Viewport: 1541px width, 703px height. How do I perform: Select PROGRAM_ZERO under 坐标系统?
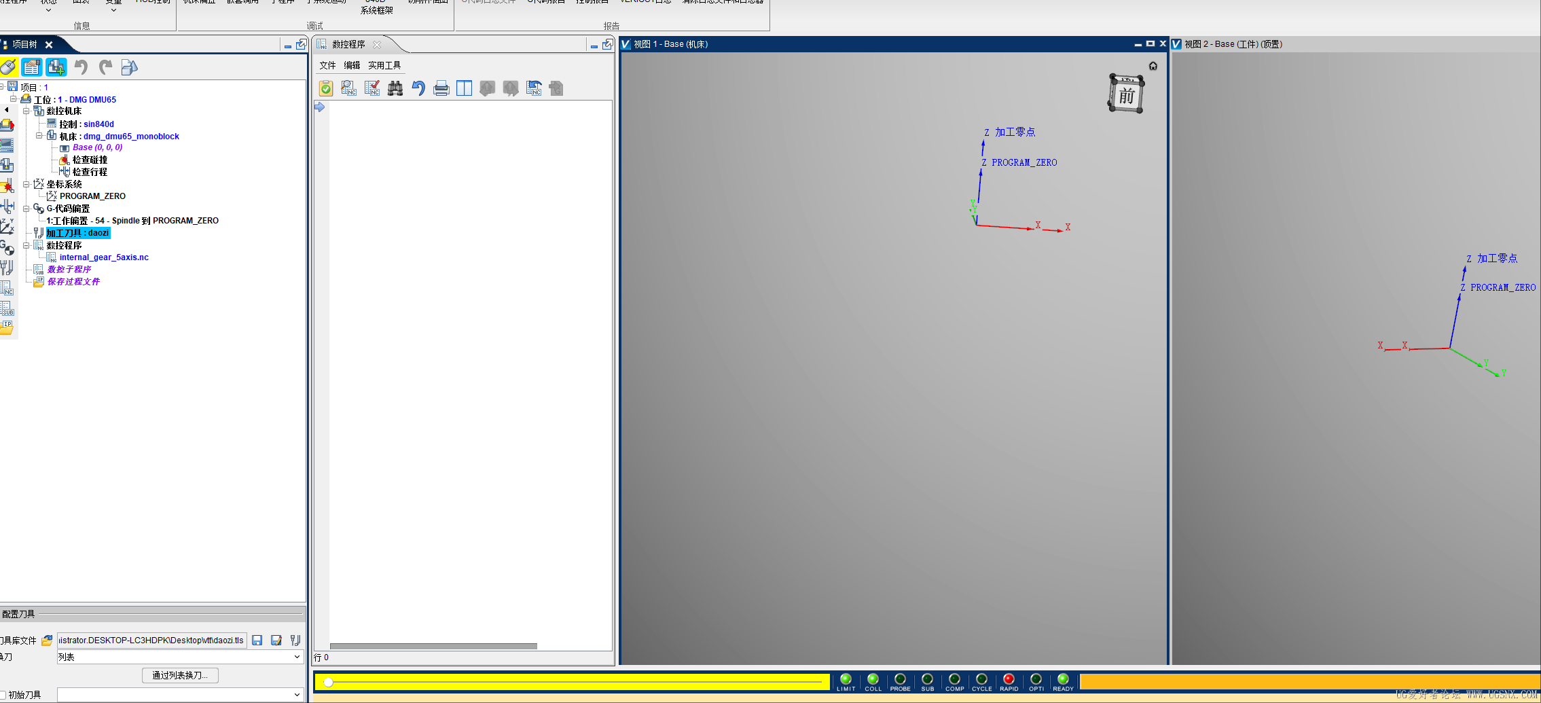point(92,196)
